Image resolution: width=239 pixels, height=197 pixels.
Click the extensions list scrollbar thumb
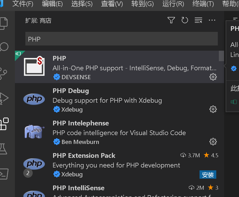click(221, 56)
